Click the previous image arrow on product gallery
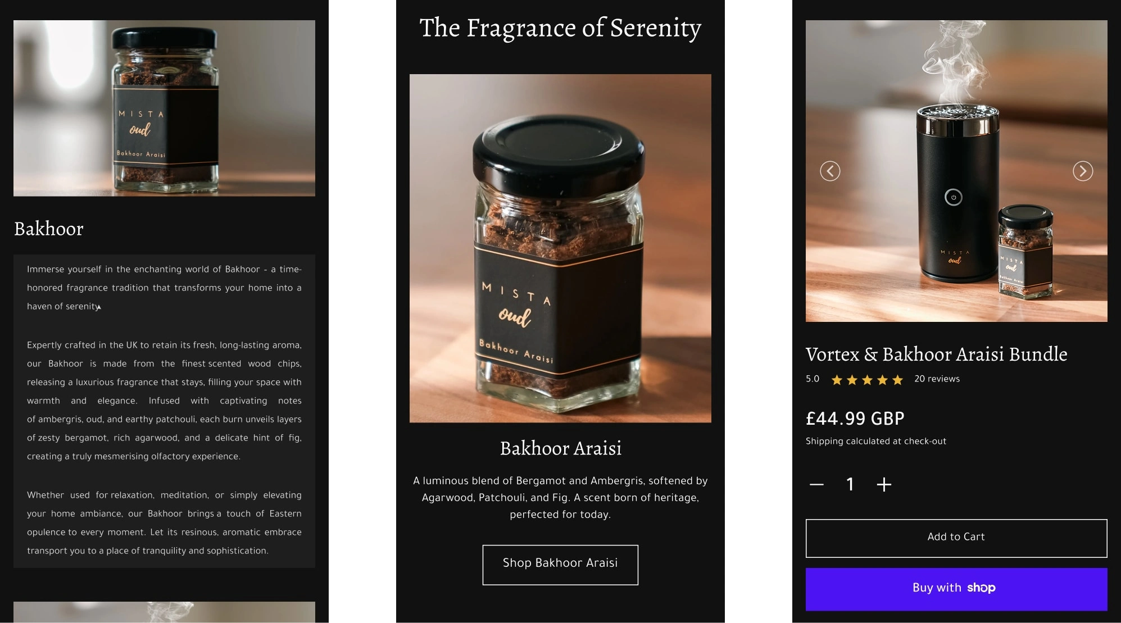The height and width of the screenshot is (623, 1121). pyautogui.click(x=830, y=171)
